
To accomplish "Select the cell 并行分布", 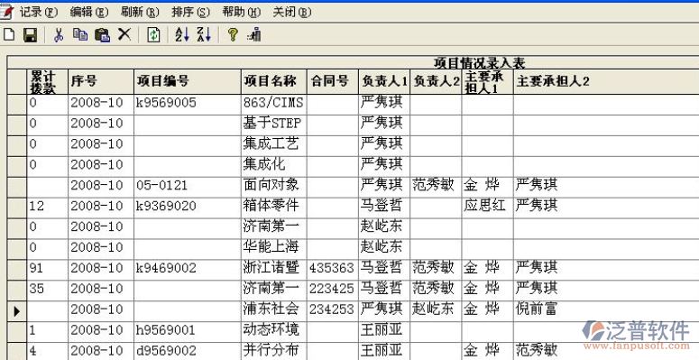I will tap(273, 351).
